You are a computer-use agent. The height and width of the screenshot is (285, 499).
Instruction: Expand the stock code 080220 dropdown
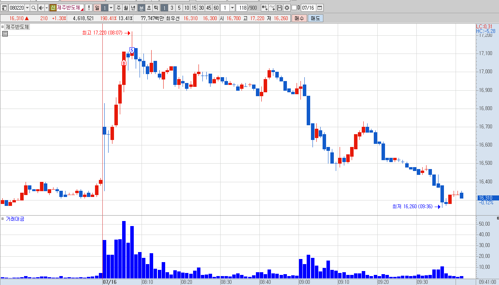click(x=27, y=8)
